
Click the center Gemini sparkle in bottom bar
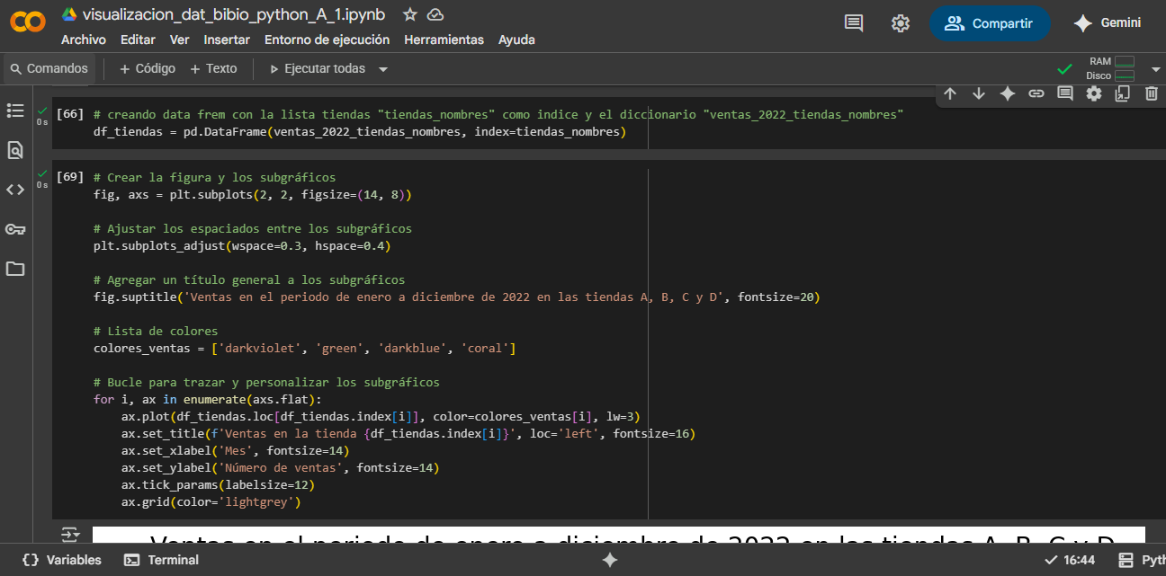pyautogui.click(x=610, y=560)
